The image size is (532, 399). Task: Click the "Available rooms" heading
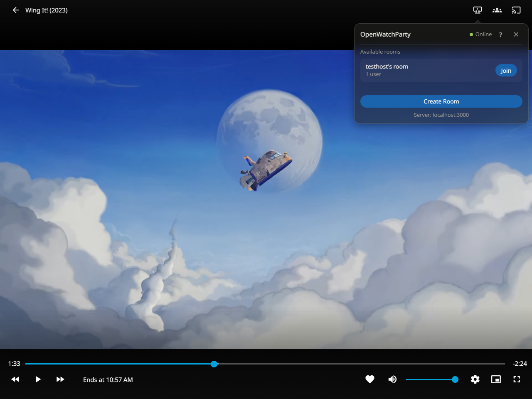coord(380,52)
